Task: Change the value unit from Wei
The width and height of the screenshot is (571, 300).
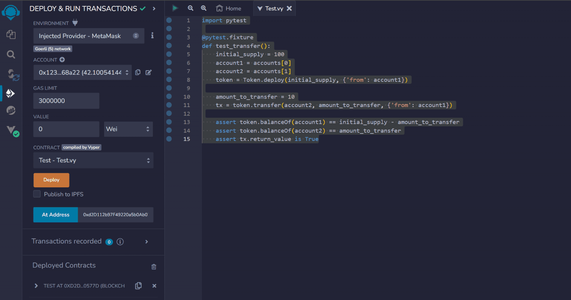Action: (x=128, y=129)
